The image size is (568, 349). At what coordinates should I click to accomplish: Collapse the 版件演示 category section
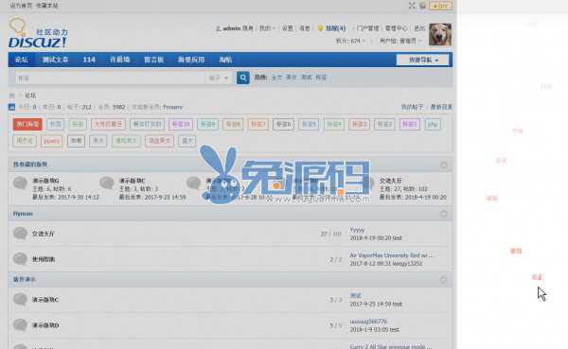click(443, 280)
